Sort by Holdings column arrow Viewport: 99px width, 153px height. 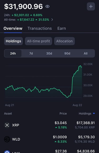click(x=94, y=113)
